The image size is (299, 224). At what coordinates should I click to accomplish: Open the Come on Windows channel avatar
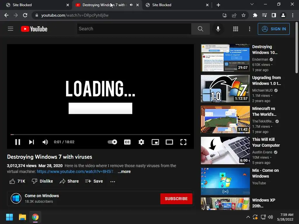click(16, 198)
